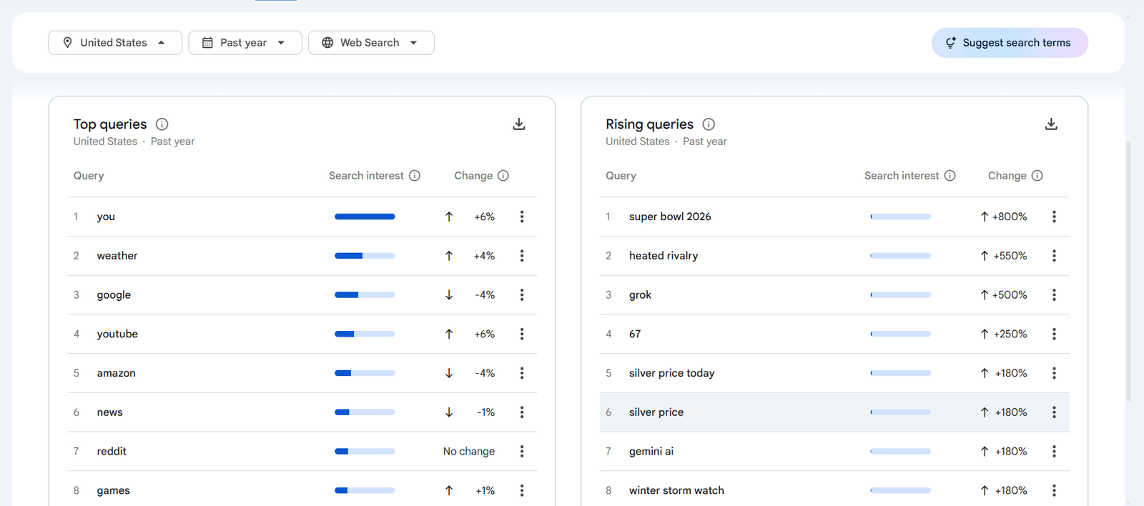
Task: Click the Query column header in Rising queries
Action: coord(621,176)
